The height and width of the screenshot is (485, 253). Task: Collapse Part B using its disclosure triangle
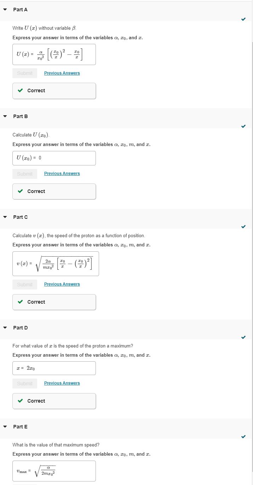tap(5, 116)
